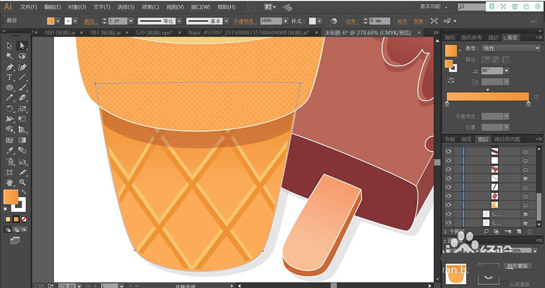Select the Ellipse shape tool

click(9, 88)
